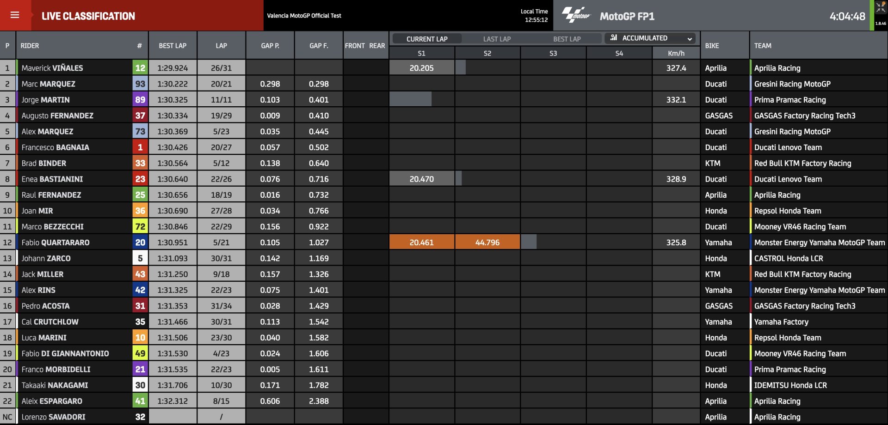The width and height of the screenshot is (888, 425).
Task: Select rider Francesco BAGNAIA
Action: 55,147
